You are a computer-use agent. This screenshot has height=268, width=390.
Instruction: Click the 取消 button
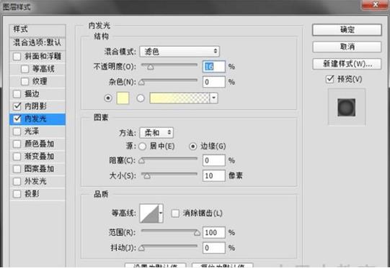(x=347, y=47)
